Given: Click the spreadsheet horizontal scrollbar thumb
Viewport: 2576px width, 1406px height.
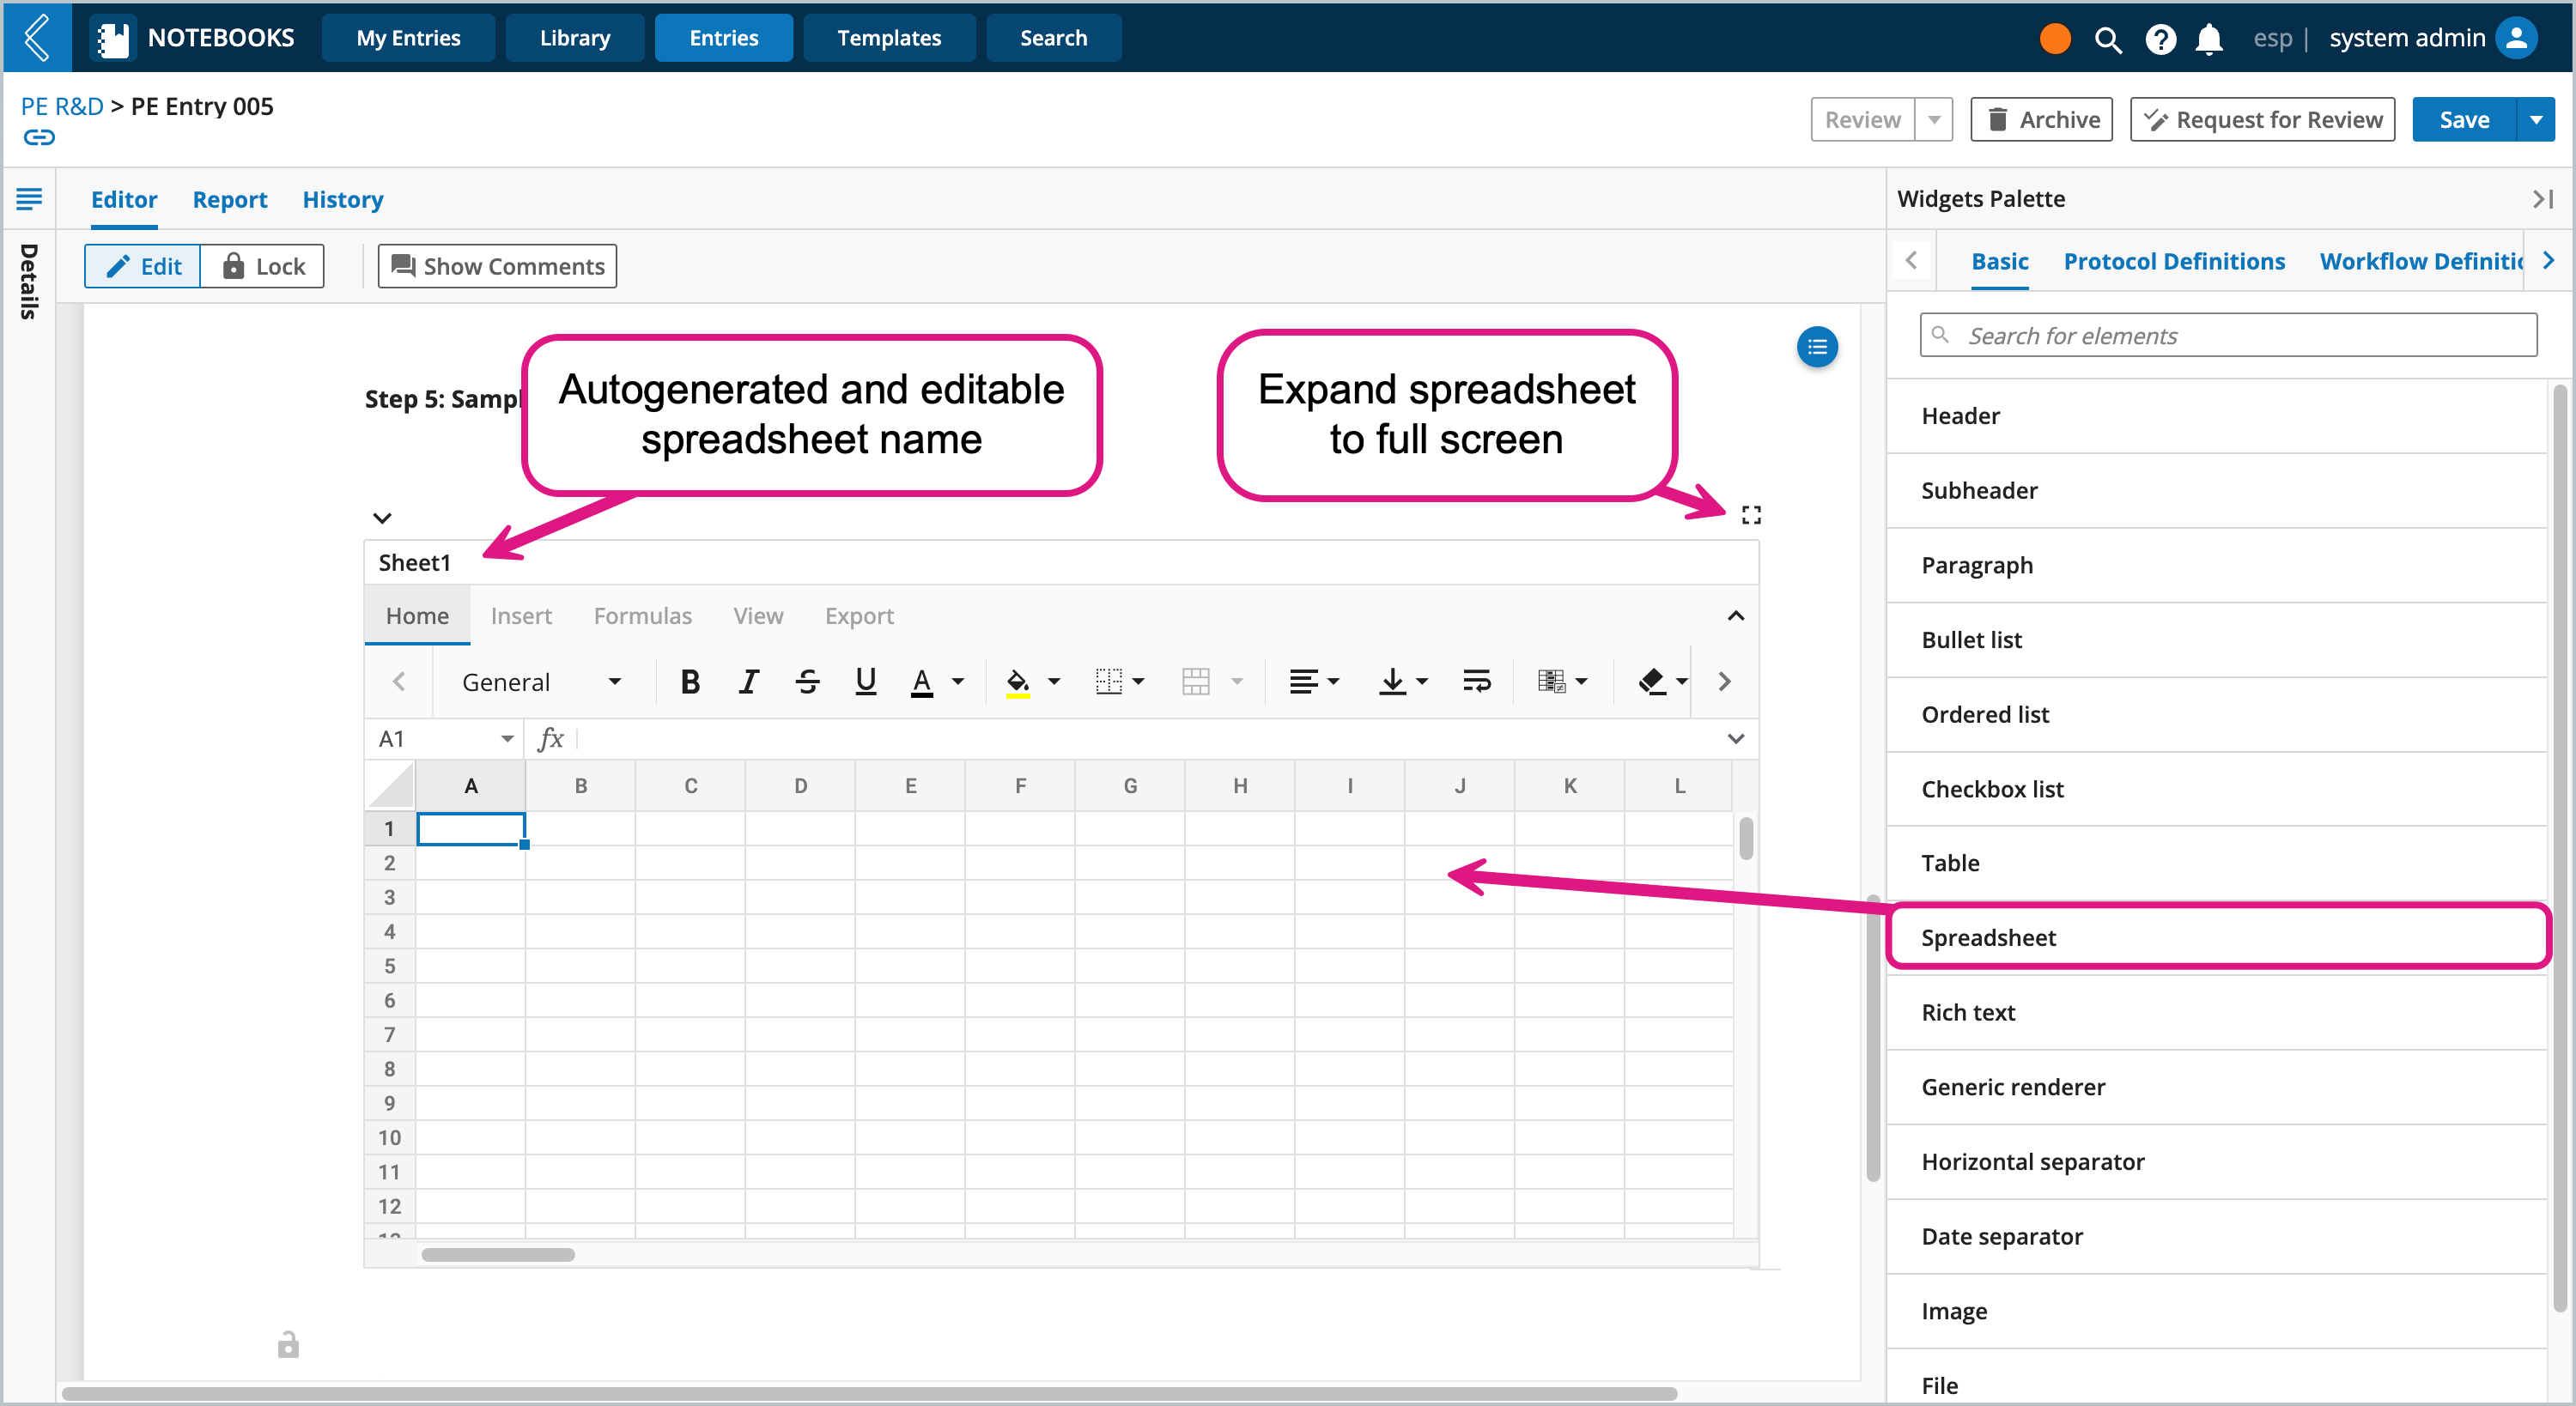Looking at the screenshot, I should tap(498, 1255).
